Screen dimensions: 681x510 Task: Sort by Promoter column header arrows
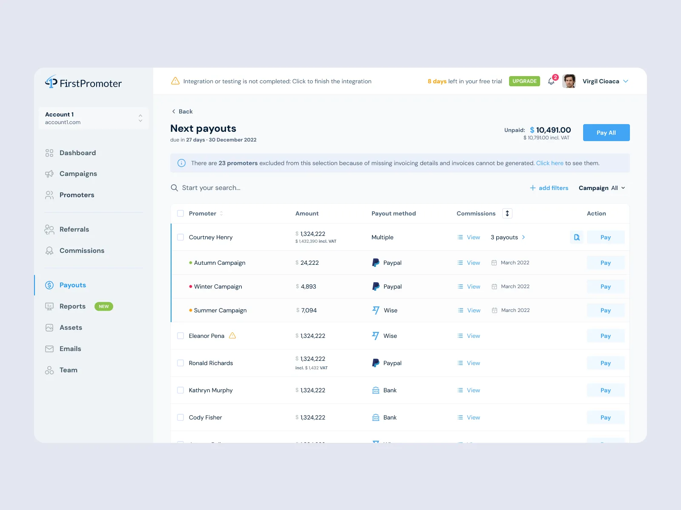pyautogui.click(x=221, y=213)
